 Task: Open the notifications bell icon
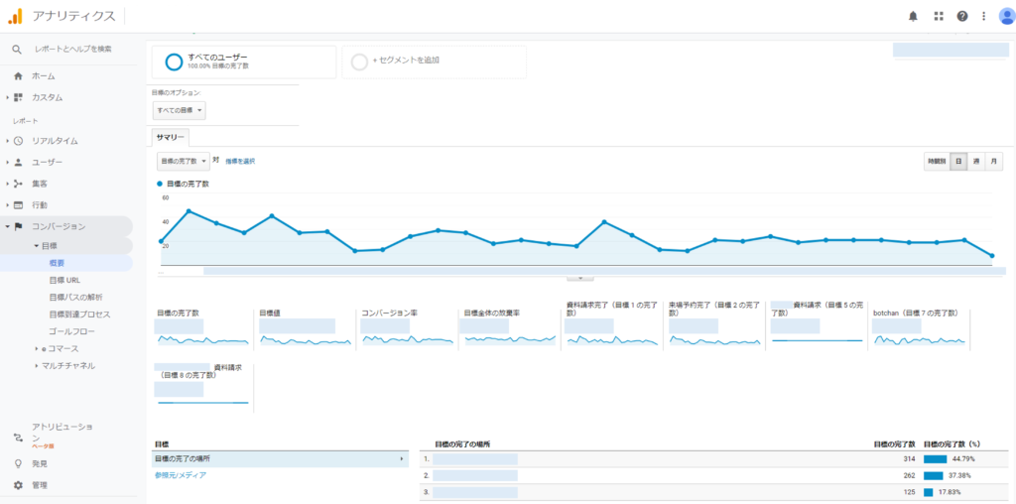click(914, 16)
